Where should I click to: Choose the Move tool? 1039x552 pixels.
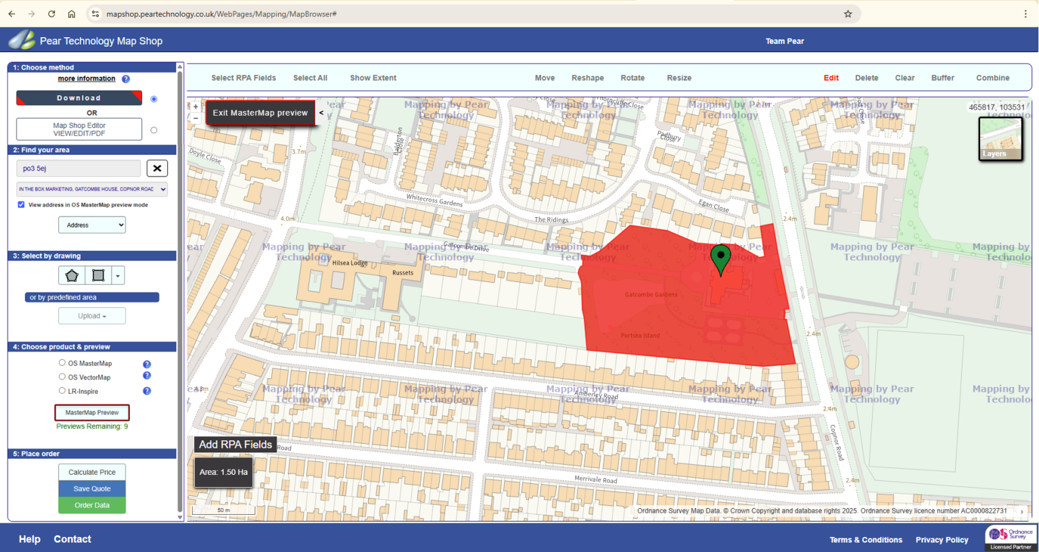pyautogui.click(x=545, y=78)
